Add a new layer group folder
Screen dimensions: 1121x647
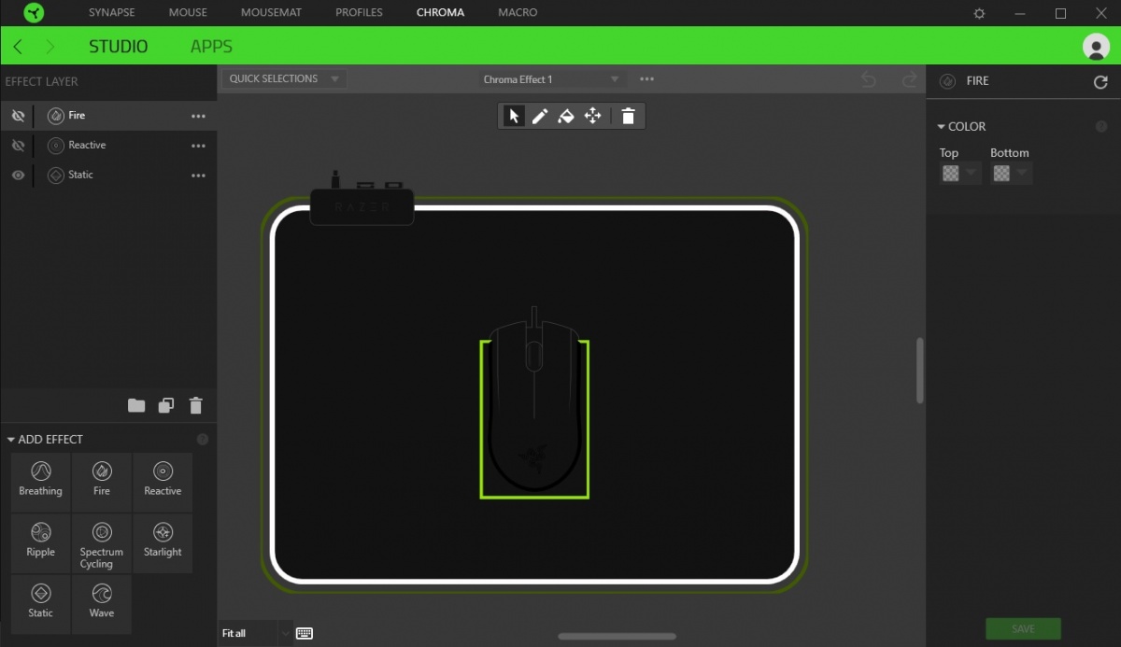pos(136,405)
